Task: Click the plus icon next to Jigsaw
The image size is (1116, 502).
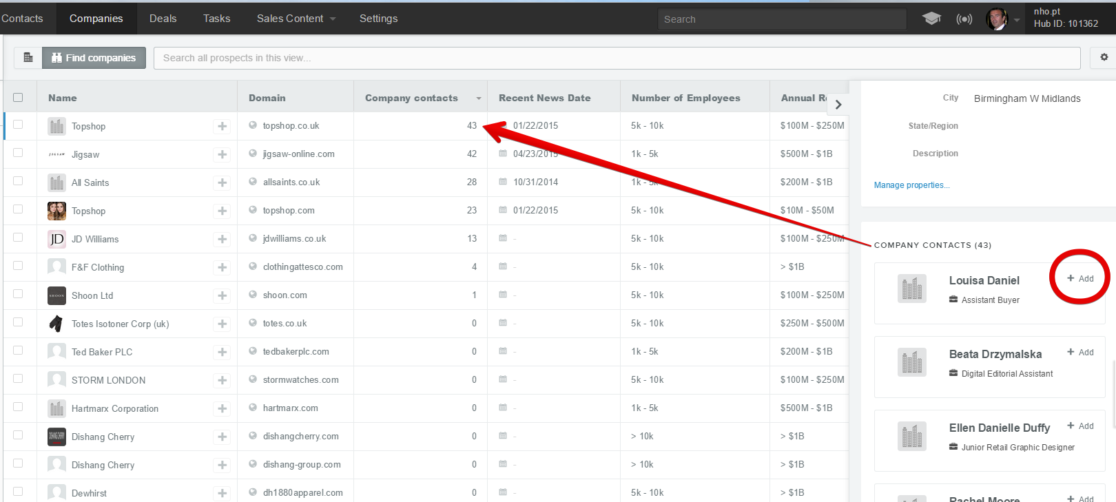Action: click(222, 154)
